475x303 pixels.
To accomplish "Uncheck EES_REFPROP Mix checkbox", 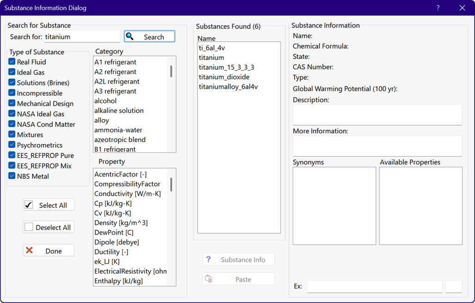I will click(12, 166).
